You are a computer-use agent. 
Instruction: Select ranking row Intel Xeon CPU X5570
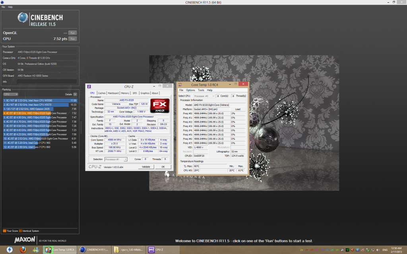pos(40,105)
